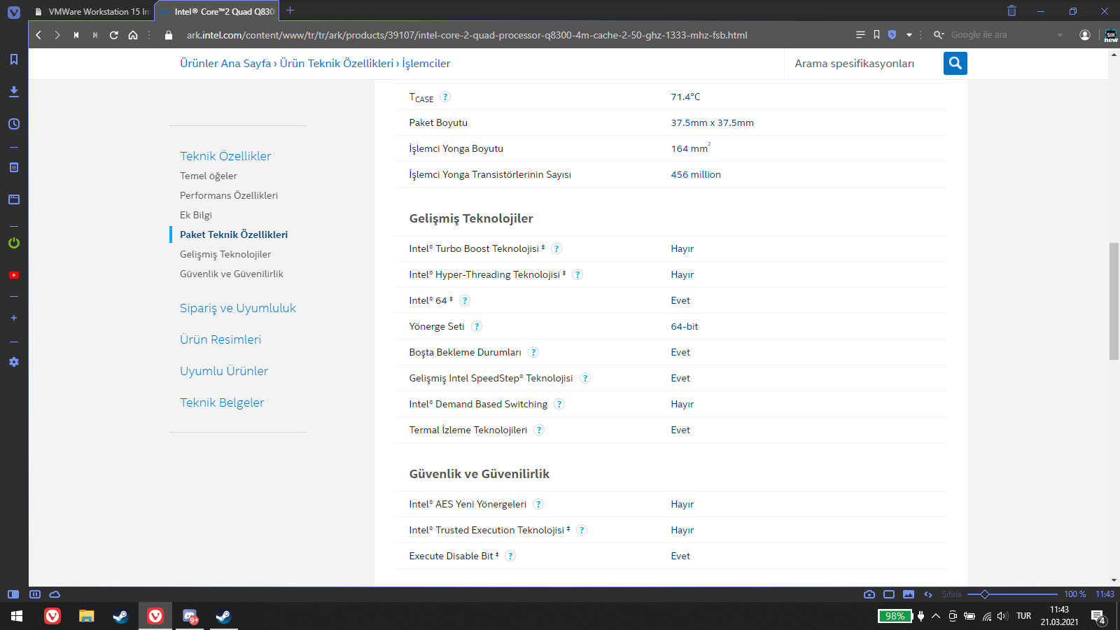1120x630 pixels.
Task: Open the closed tabs trash can
Action: [1011, 10]
